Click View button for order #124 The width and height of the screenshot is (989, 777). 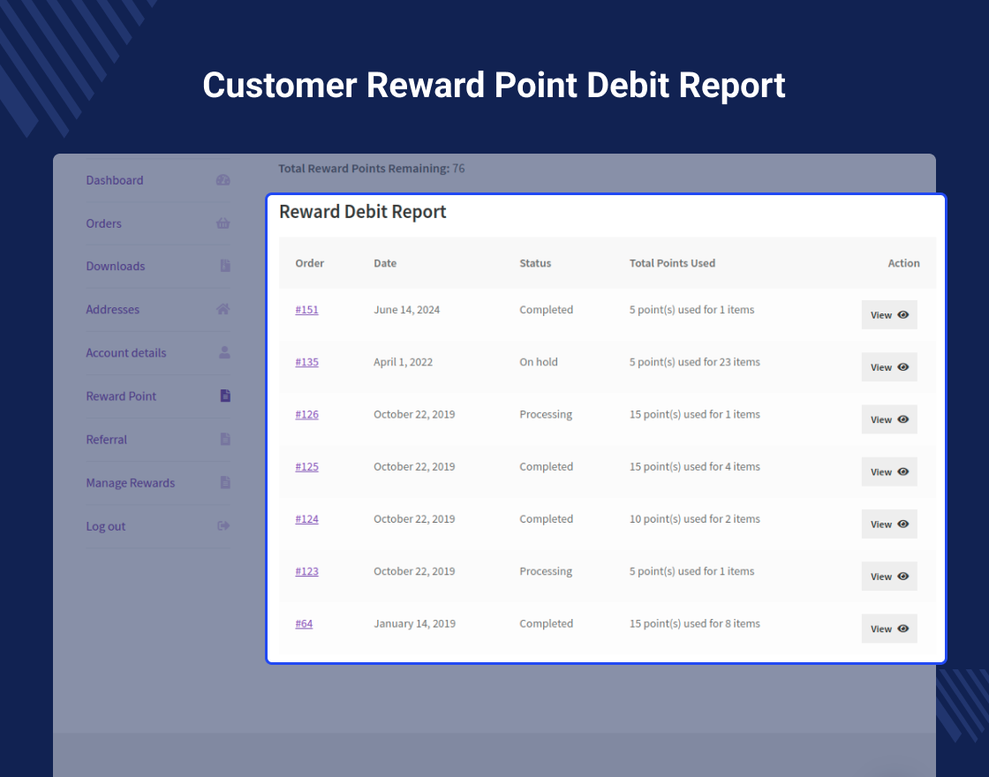(x=889, y=524)
